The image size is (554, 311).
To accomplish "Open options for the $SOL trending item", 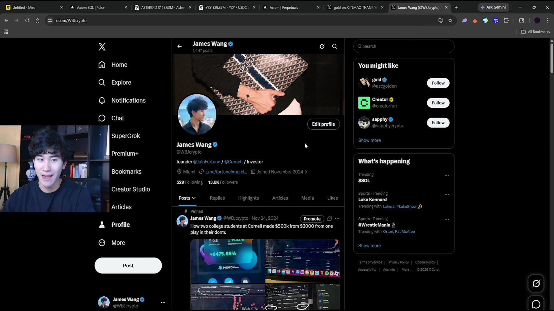I will pyautogui.click(x=447, y=176).
